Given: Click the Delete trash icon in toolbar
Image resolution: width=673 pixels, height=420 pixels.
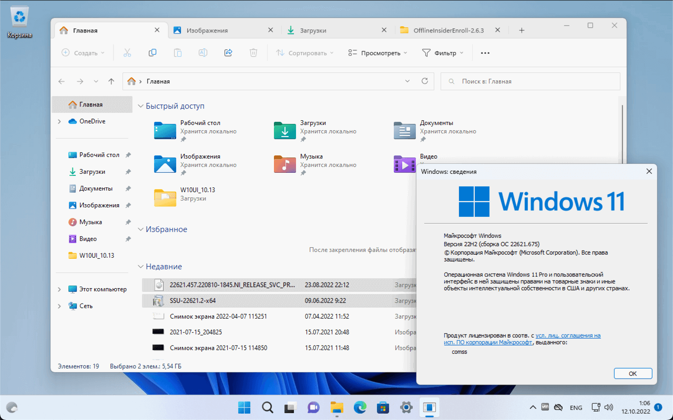Looking at the screenshot, I should click(253, 52).
